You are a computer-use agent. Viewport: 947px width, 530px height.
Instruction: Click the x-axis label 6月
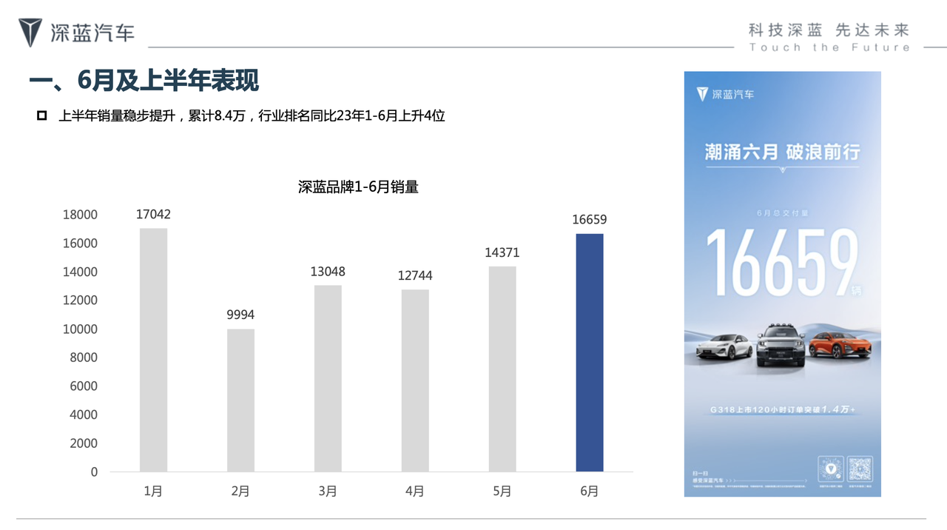coord(590,491)
